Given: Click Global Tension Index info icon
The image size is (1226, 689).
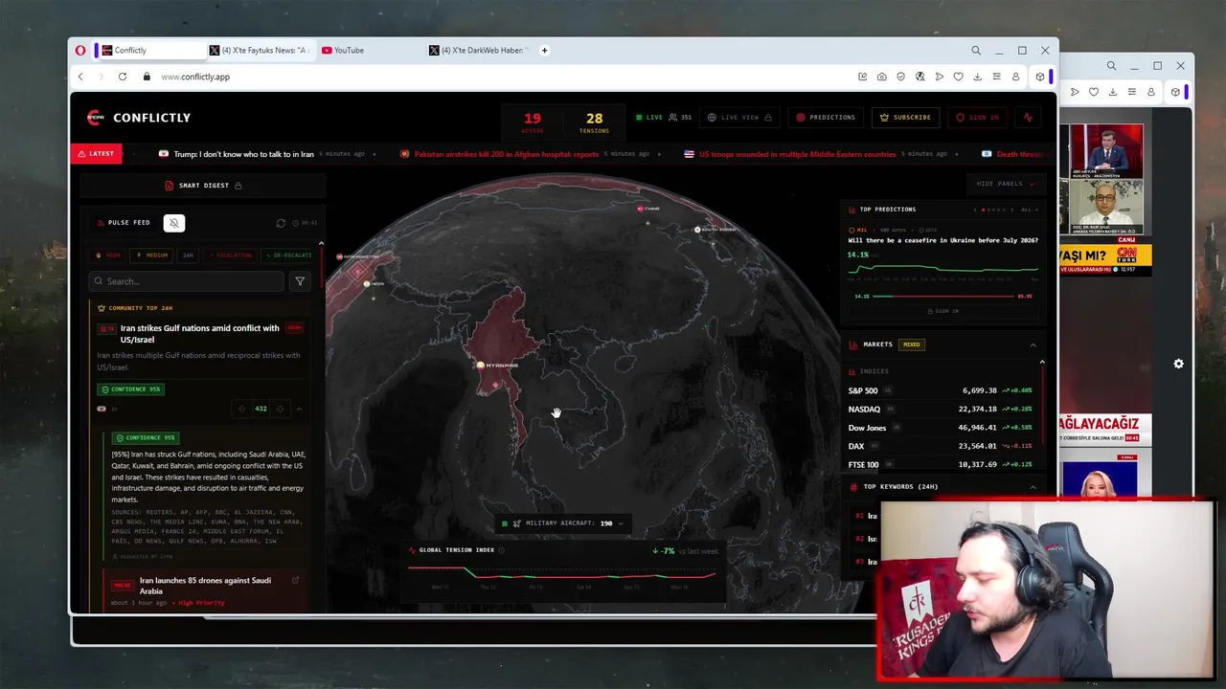Looking at the screenshot, I should (x=502, y=550).
